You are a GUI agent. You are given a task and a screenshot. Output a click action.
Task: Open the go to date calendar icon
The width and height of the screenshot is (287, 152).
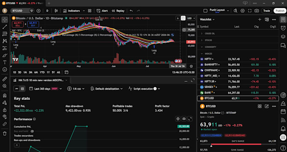(66, 72)
